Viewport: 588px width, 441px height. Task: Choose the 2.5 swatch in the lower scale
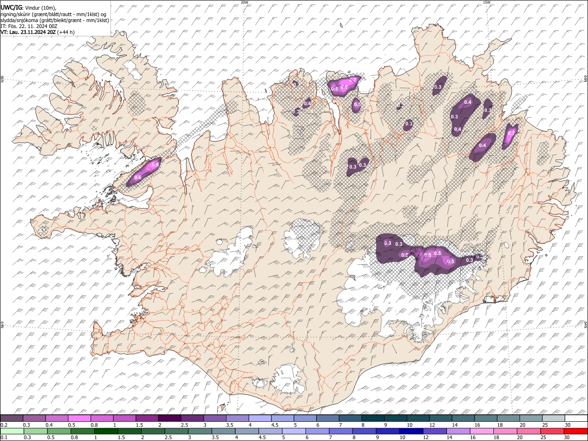175,431
